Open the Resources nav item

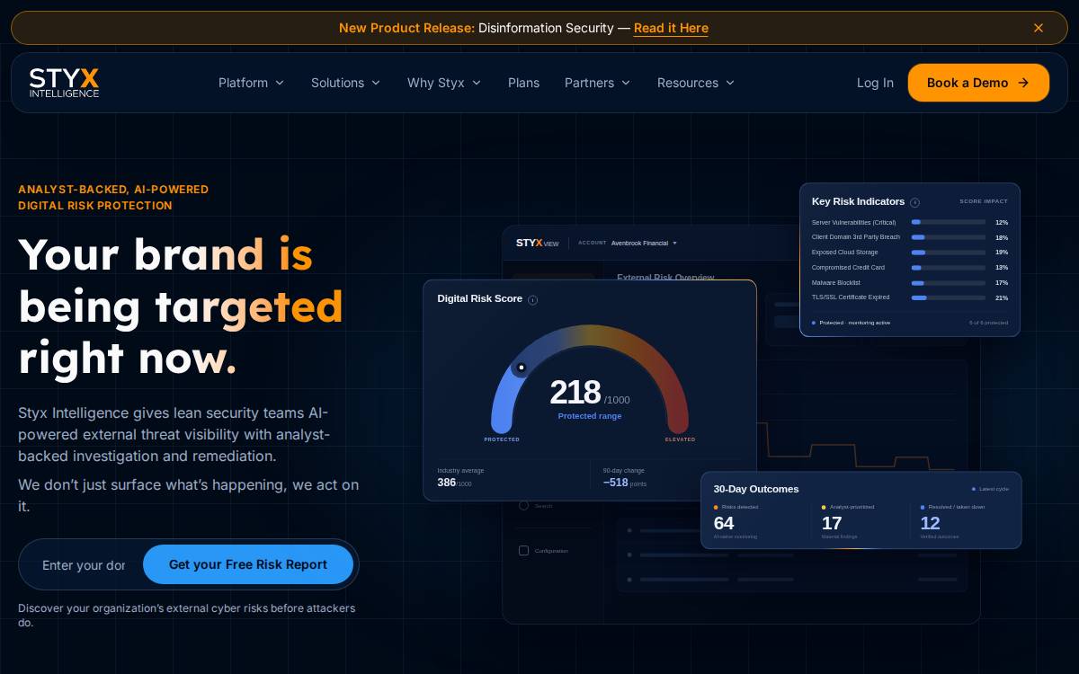point(696,83)
